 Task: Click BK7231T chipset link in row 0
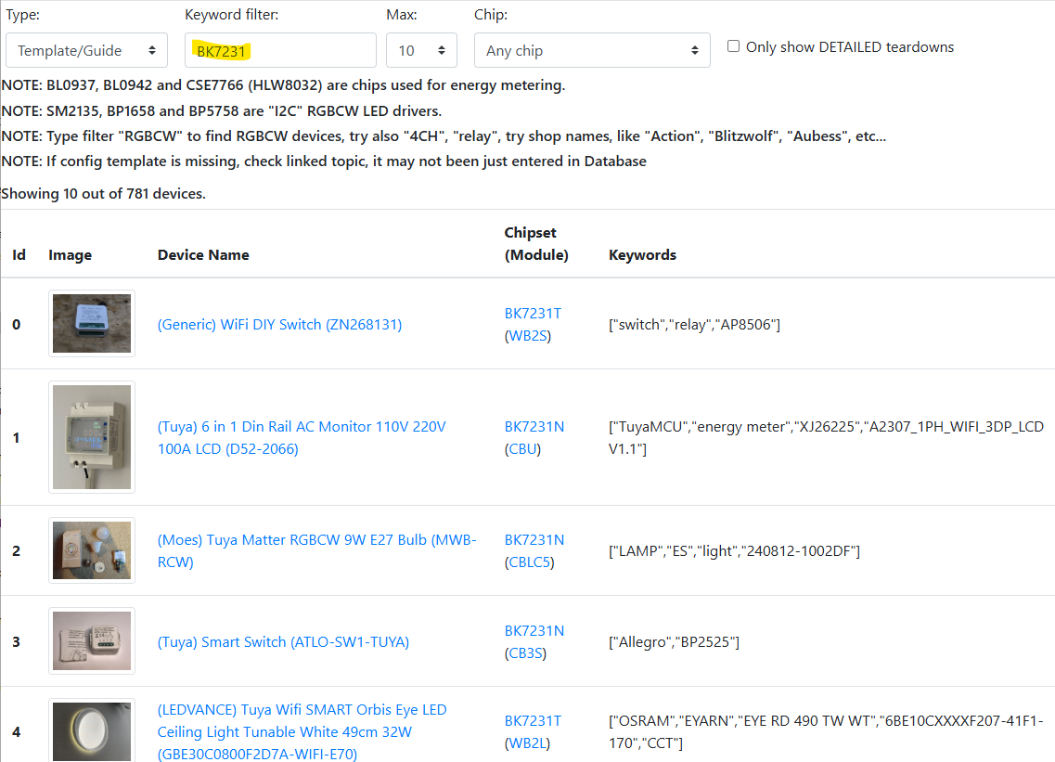(x=533, y=314)
